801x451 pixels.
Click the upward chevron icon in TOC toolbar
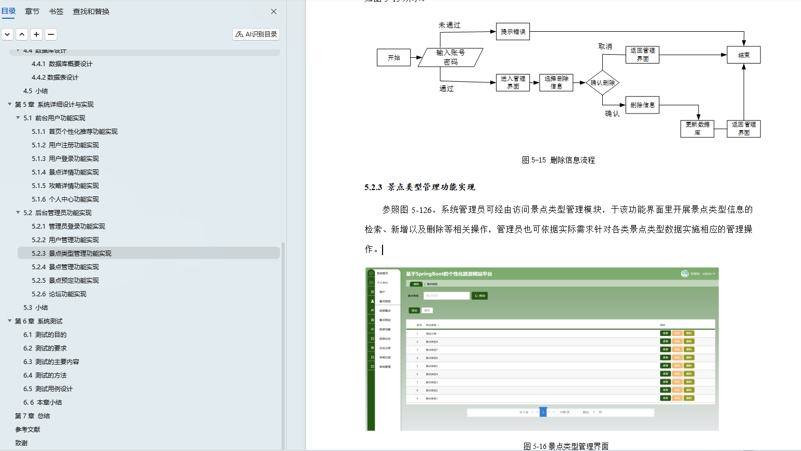[21, 34]
